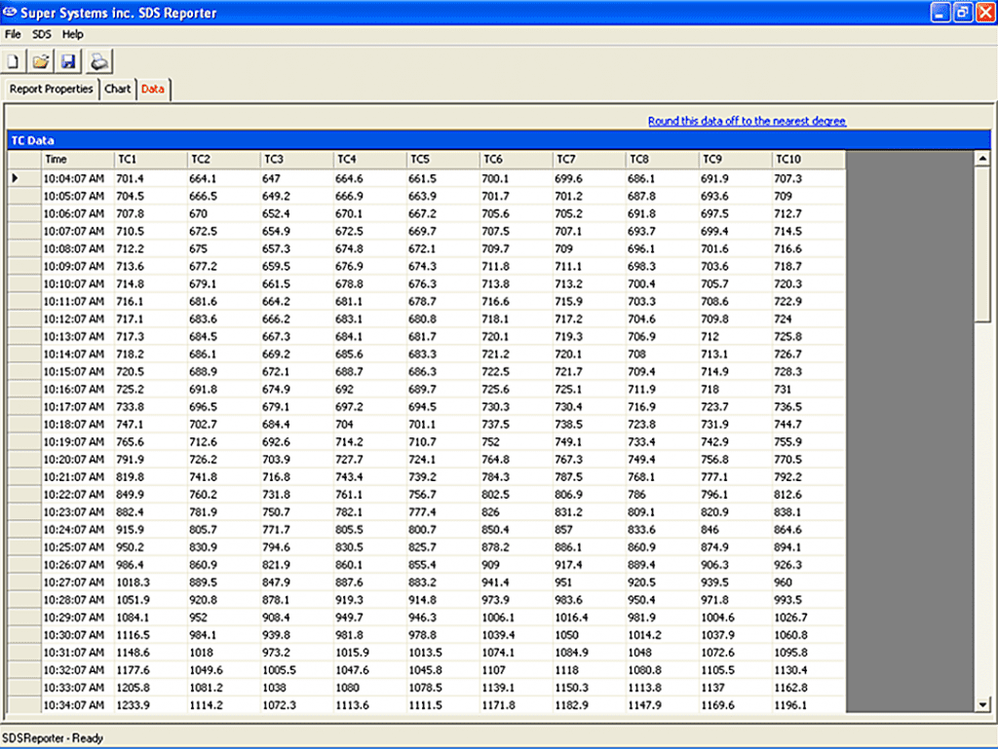Click the TC5 column header
The image size is (998, 749).
click(443, 160)
